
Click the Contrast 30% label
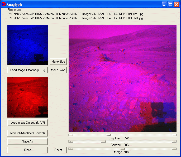pos(120,145)
